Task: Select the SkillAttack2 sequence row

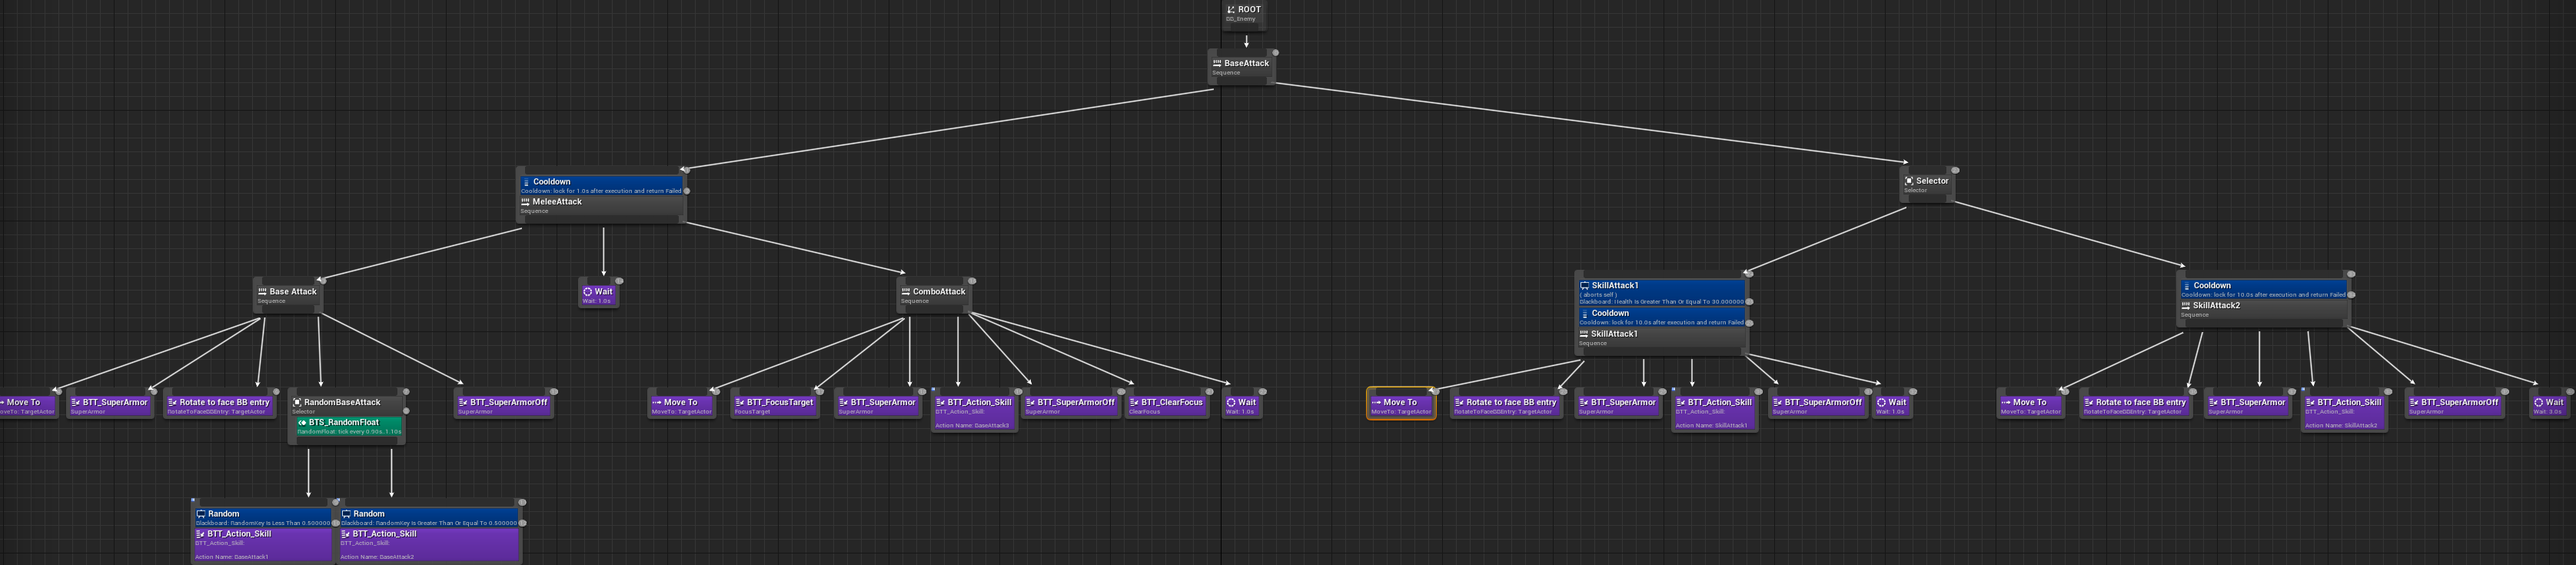Action: pos(2263,309)
